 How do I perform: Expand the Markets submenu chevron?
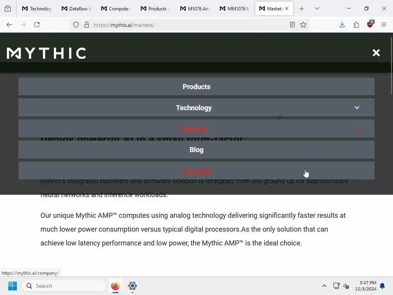pos(357,129)
